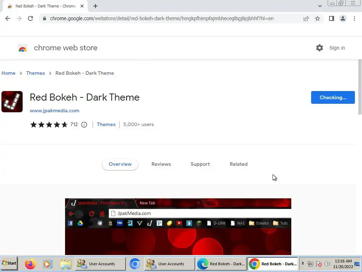Click the forward navigation arrow
Screen dimensions: 362x272
coord(19,18)
